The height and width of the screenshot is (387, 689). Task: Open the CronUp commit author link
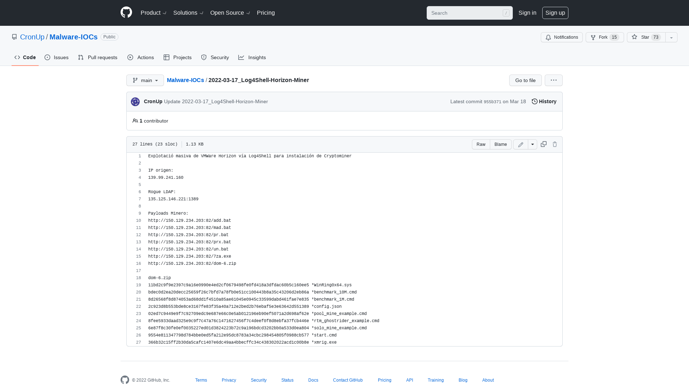[x=153, y=101]
